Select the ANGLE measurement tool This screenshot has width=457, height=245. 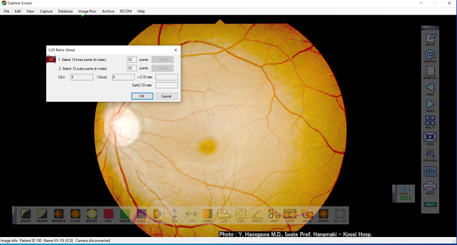coord(257,214)
